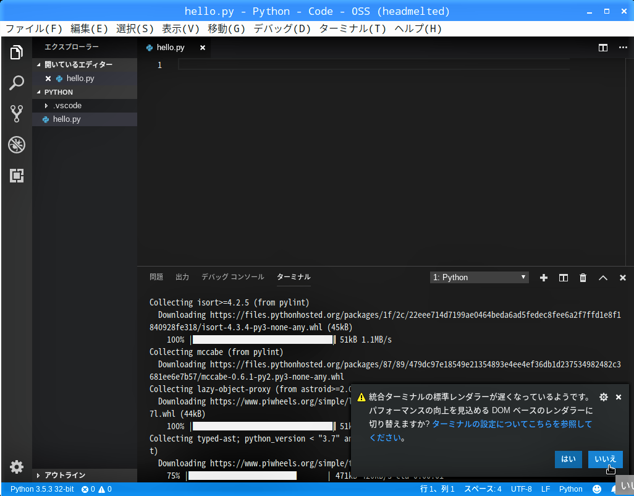
Task: Create a new terminal with plus icon
Action: [x=543, y=278]
